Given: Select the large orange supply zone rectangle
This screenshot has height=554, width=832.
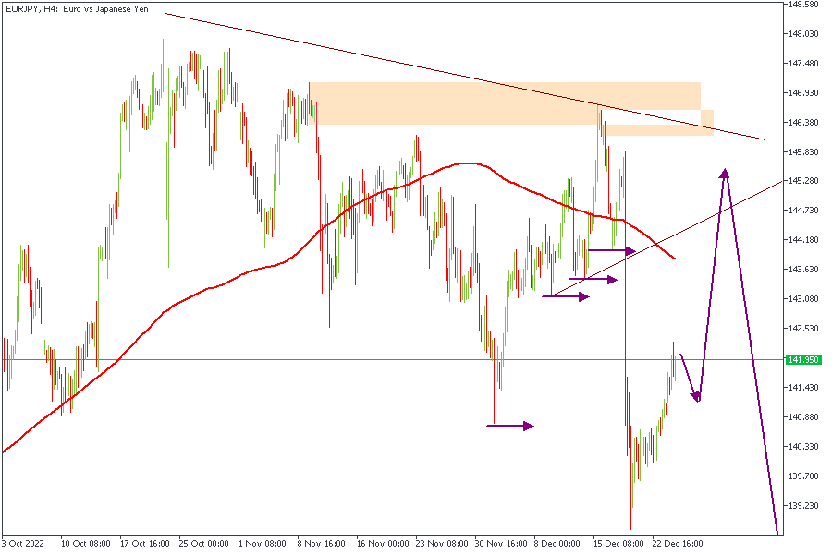Looking at the screenshot, I should (504, 103).
